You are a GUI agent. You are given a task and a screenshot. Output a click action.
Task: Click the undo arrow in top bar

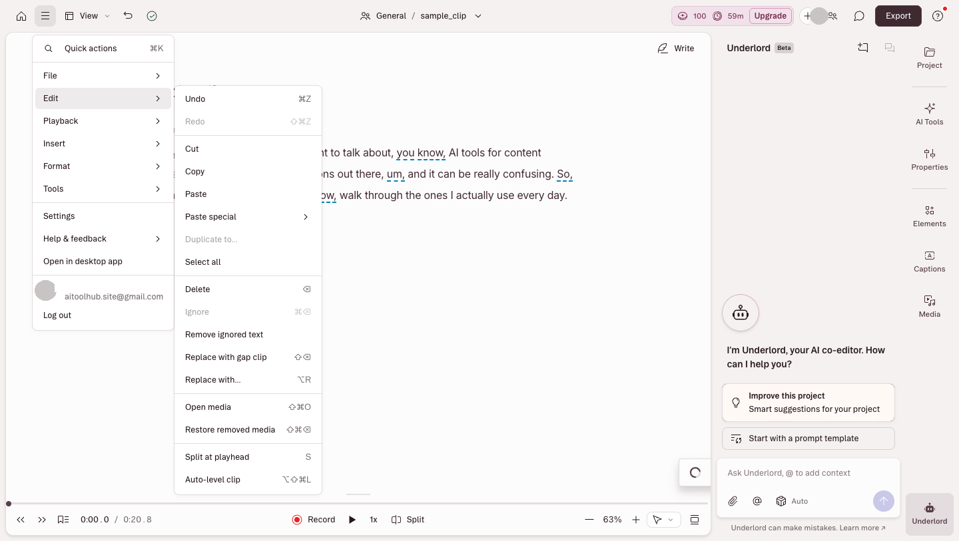click(128, 16)
